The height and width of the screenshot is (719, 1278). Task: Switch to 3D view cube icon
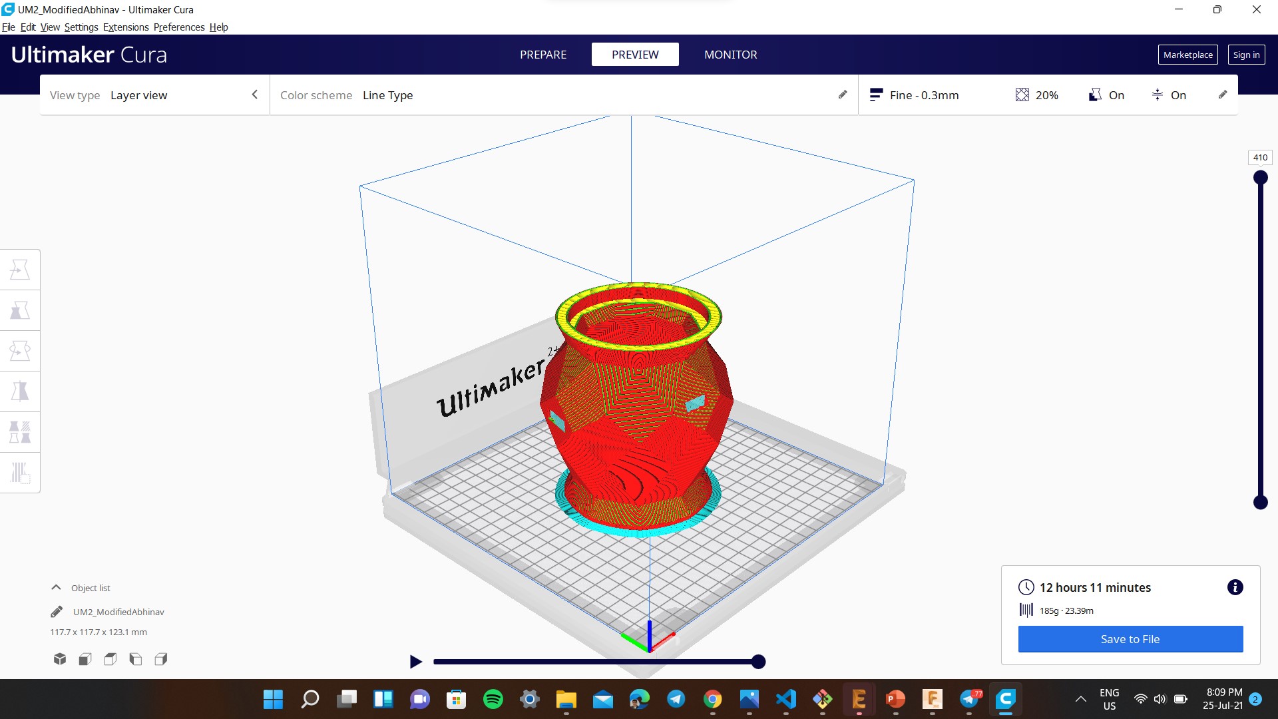[x=60, y=659]
